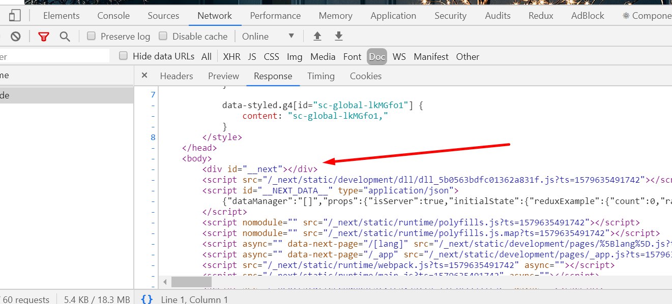This screenshot has width=672, height=304.
Task: Filter requests by WS
Action: [399, 56]
